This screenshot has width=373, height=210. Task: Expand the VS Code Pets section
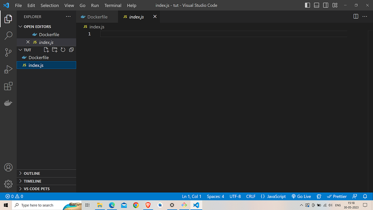(x=20, y=189)
